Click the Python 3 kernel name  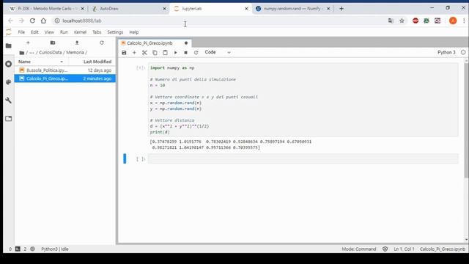coord(446,52)
